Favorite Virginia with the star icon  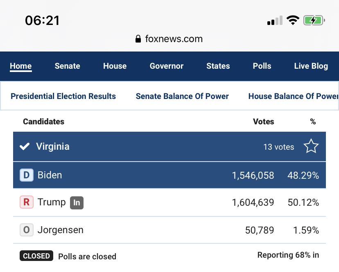(311, 146)
